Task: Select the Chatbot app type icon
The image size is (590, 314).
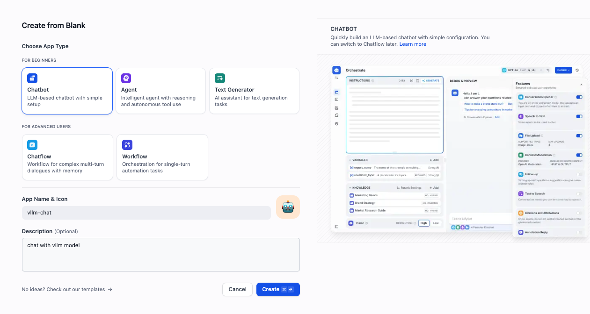Action: click(x=32, y=78)
